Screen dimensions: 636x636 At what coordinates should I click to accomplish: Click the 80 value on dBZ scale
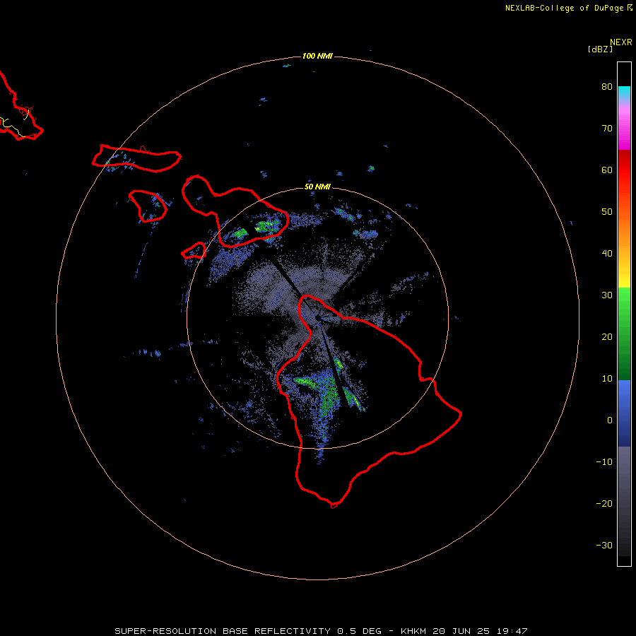click(607, 87)
